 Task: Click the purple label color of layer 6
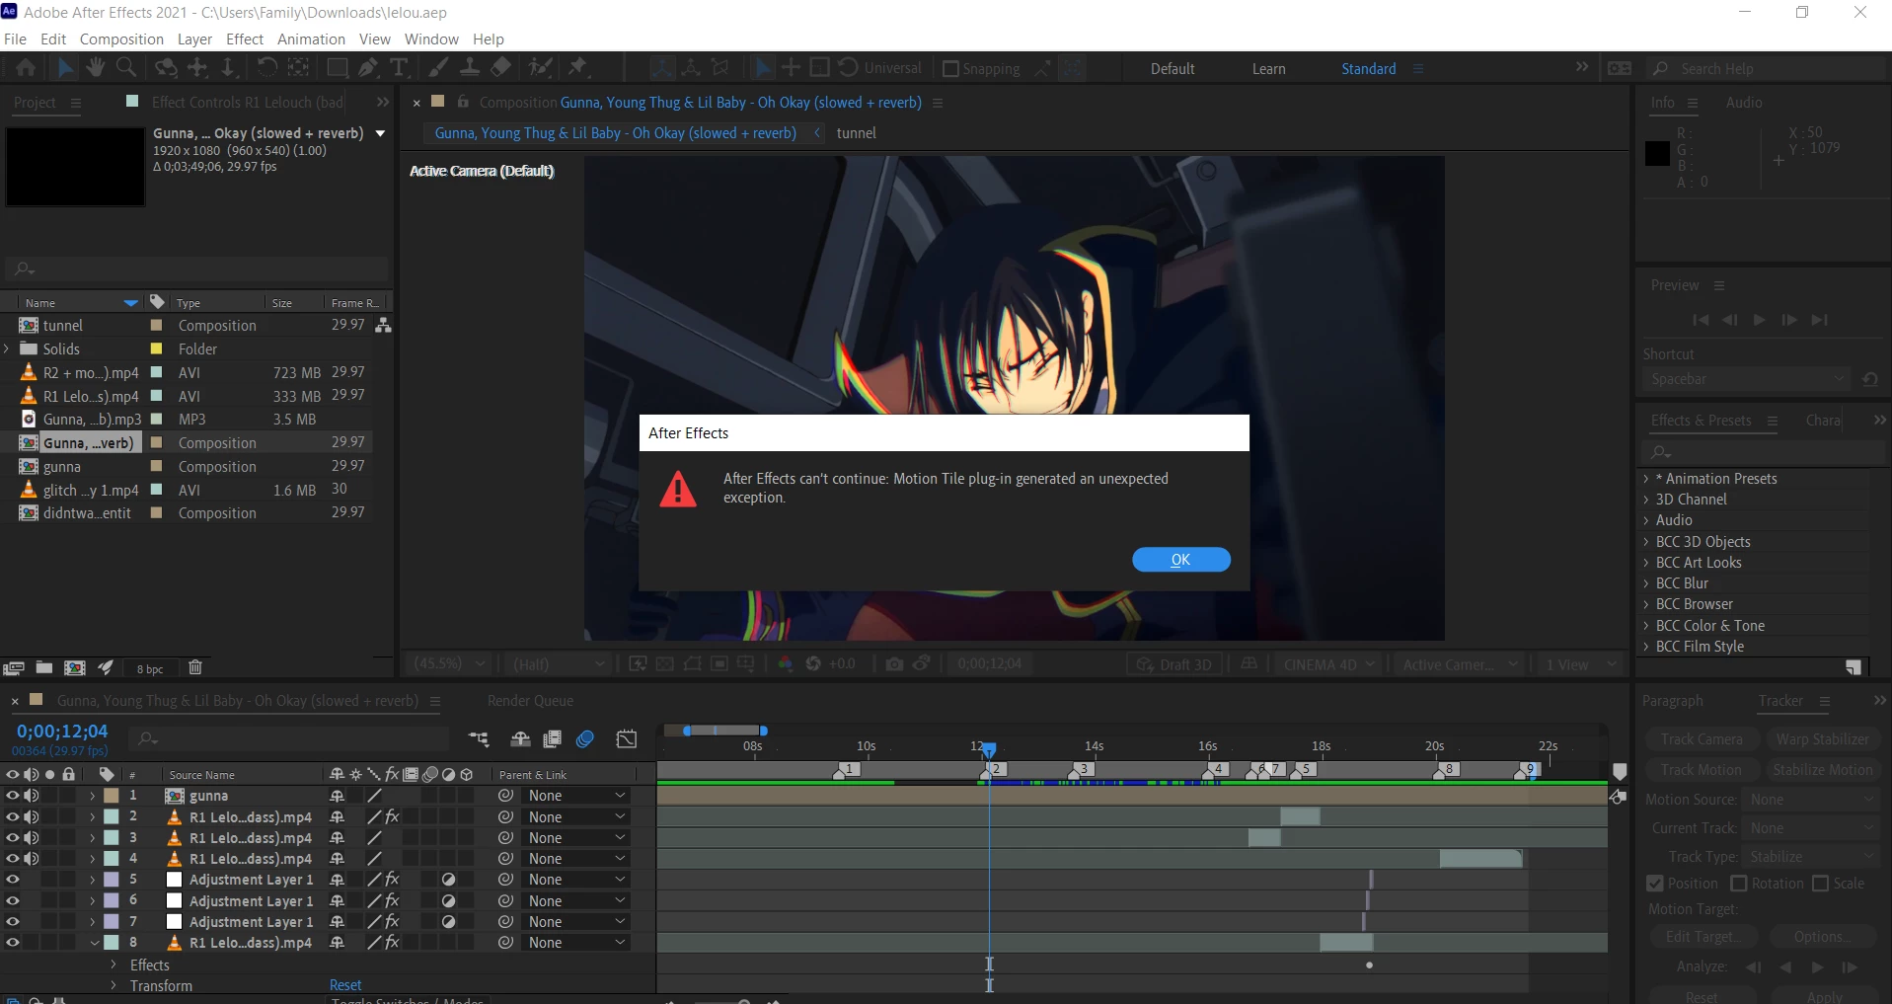tap(112, 900)
